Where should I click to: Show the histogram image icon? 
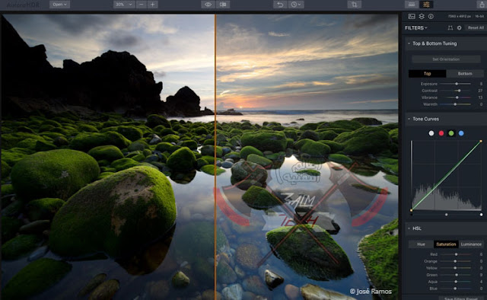tap(412, 16)
